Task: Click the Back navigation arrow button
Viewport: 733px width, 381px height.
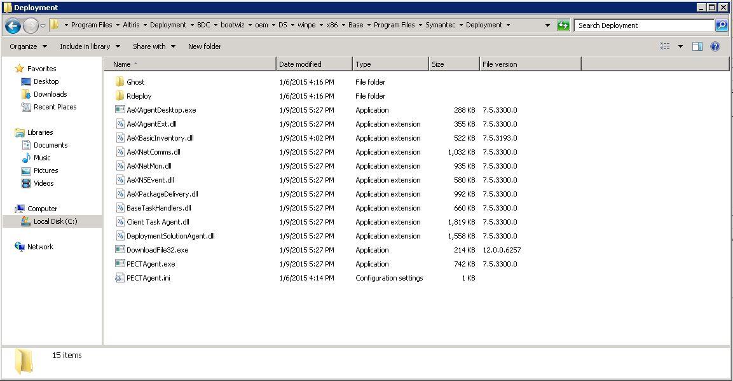Action: click(13, 25)
